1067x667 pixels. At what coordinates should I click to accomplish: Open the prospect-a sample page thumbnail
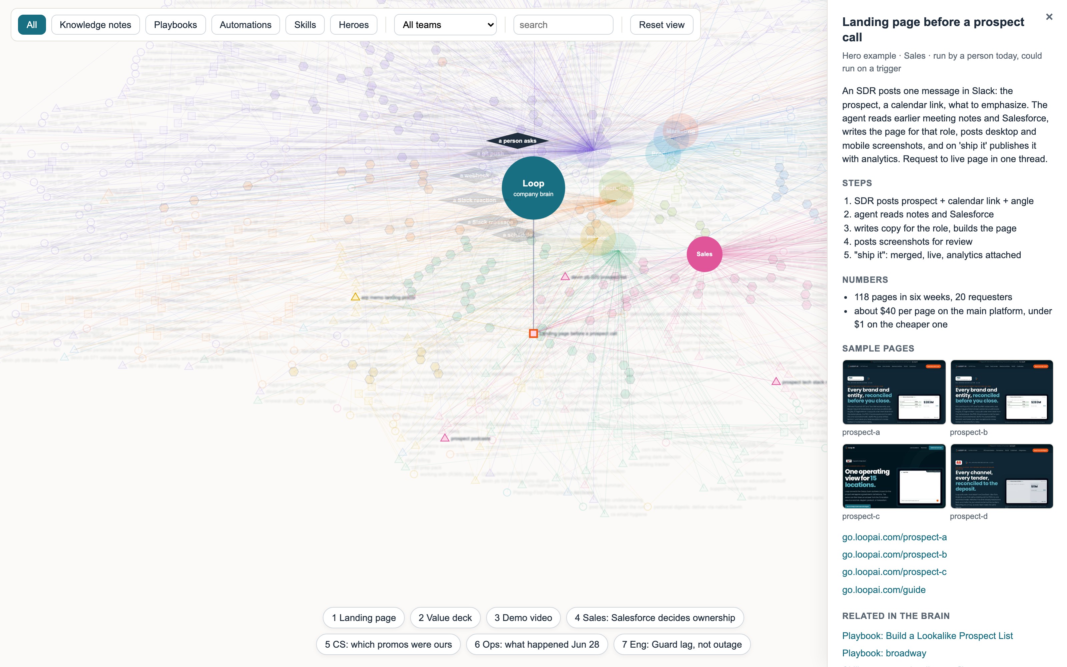click(x=894, y=392)
